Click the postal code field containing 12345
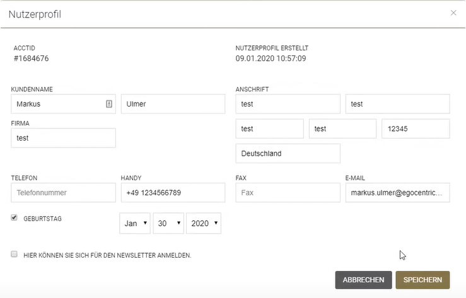466x298 pixels. [416, 129]
